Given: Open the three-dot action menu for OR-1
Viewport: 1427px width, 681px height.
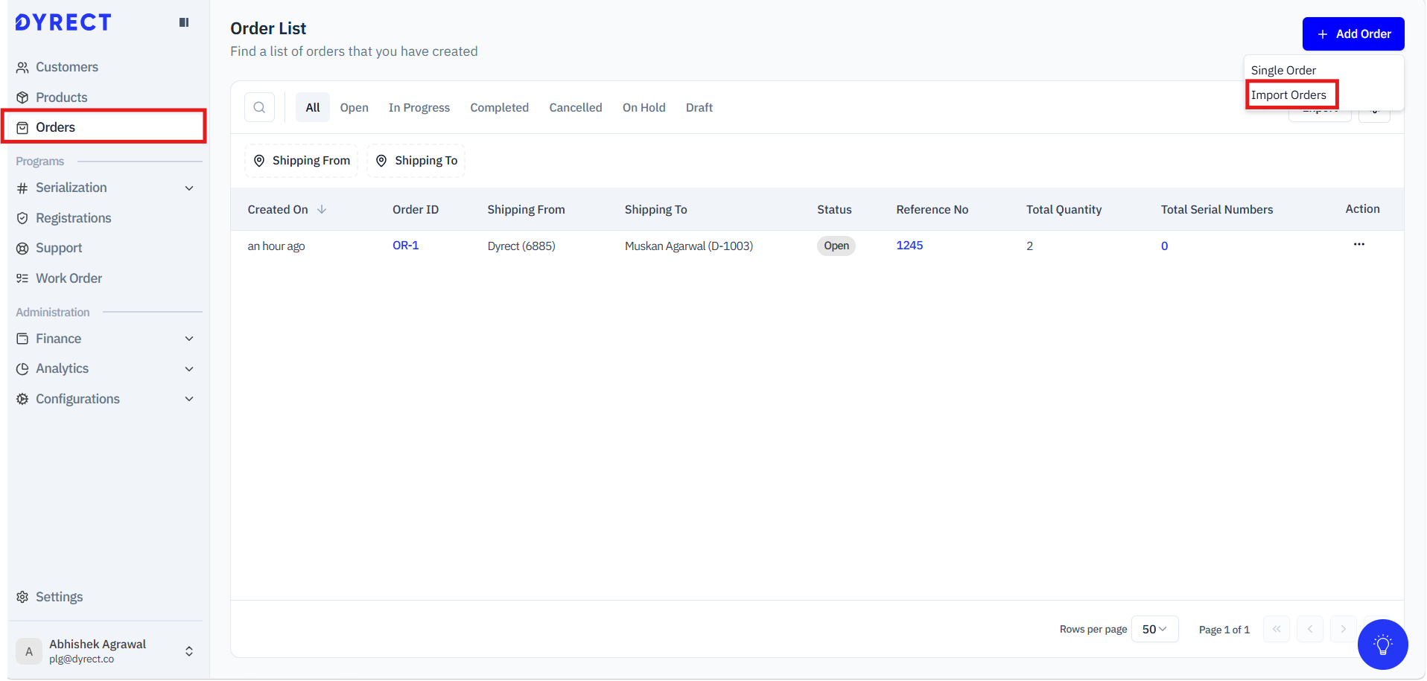Looking at the screenshot, I should tap(1358, 245).
